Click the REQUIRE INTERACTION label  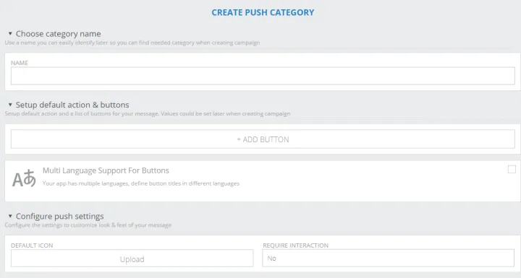(295, 246)
